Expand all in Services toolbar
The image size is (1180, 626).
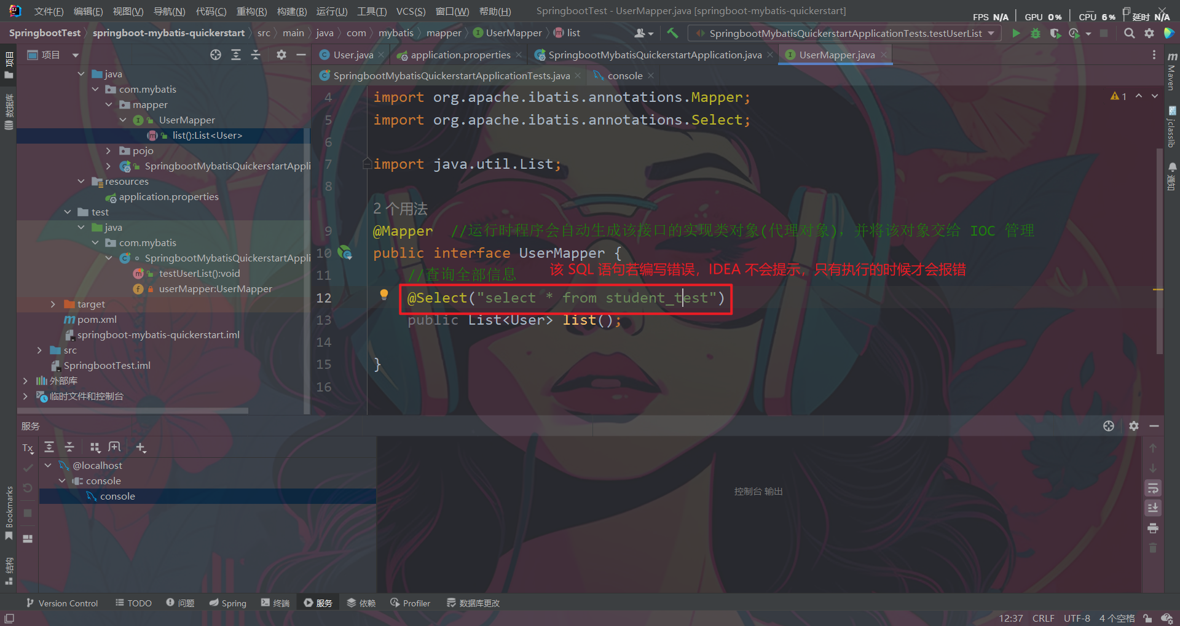point(49,447)
